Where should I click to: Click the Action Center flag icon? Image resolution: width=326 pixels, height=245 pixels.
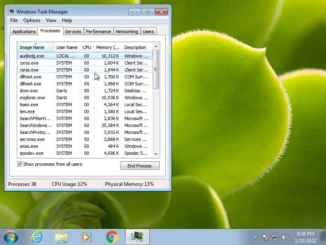(265, 237)
